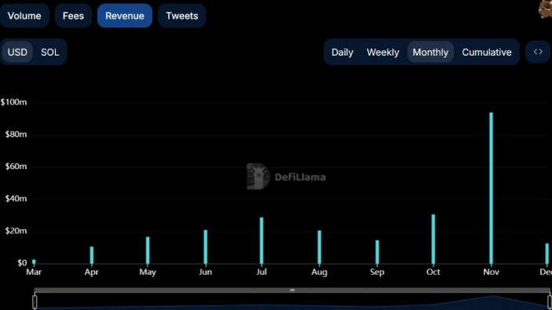
Task: Select the Revenue tab
Action: point(125,16)
